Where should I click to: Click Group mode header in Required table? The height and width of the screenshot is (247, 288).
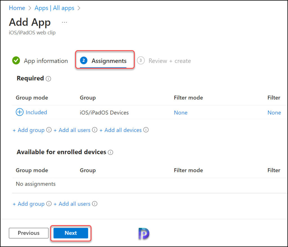click(32, 98)
